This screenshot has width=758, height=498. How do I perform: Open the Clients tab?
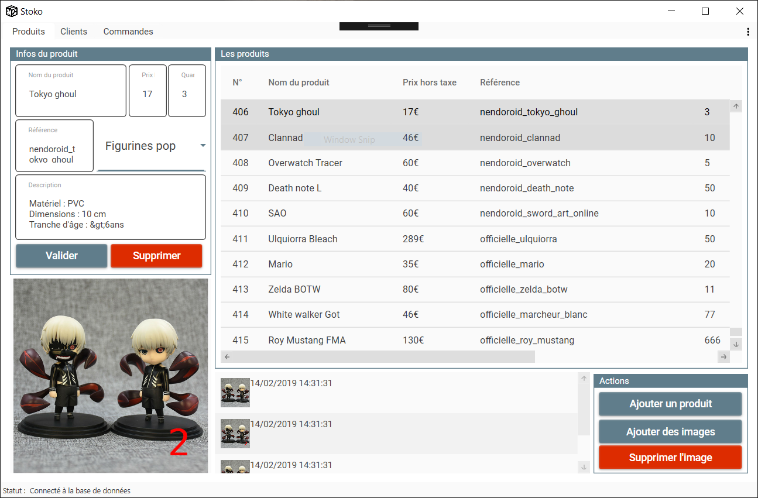(74, 32)
